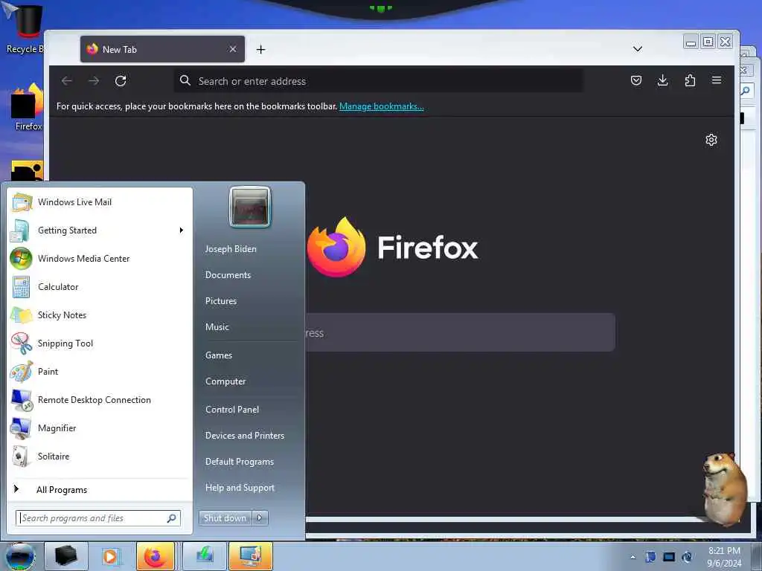
Task: Launch Magnifier from Start menu
Action: click(x=100, y=428)
